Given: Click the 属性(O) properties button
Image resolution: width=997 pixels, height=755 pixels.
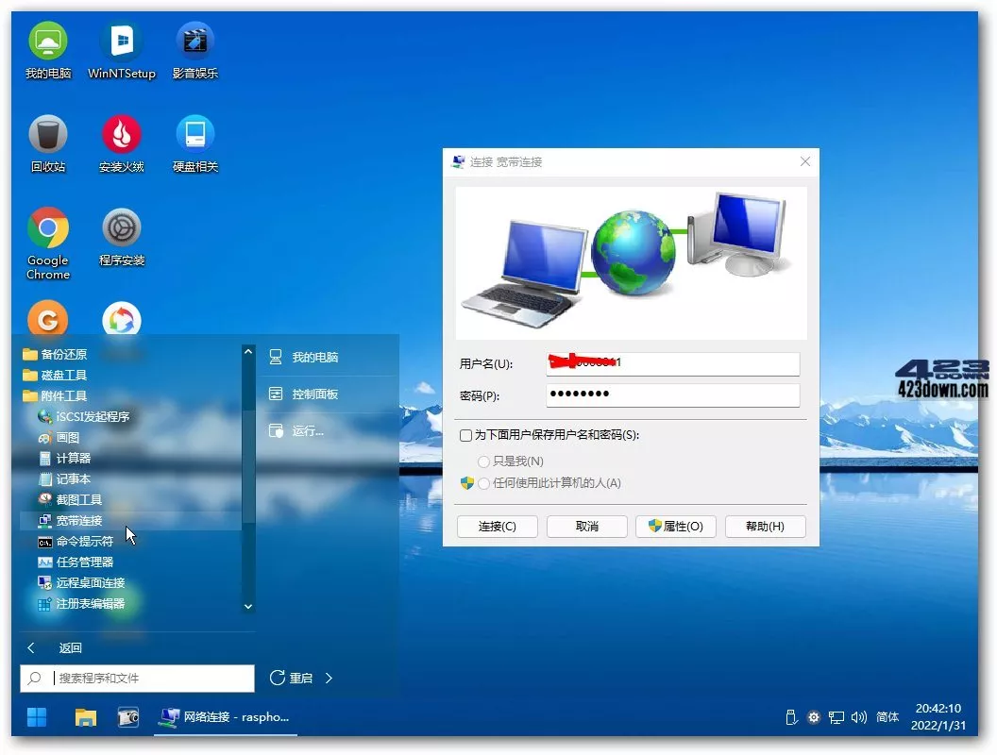Looking at the screenshot, I should coord(675,527).
